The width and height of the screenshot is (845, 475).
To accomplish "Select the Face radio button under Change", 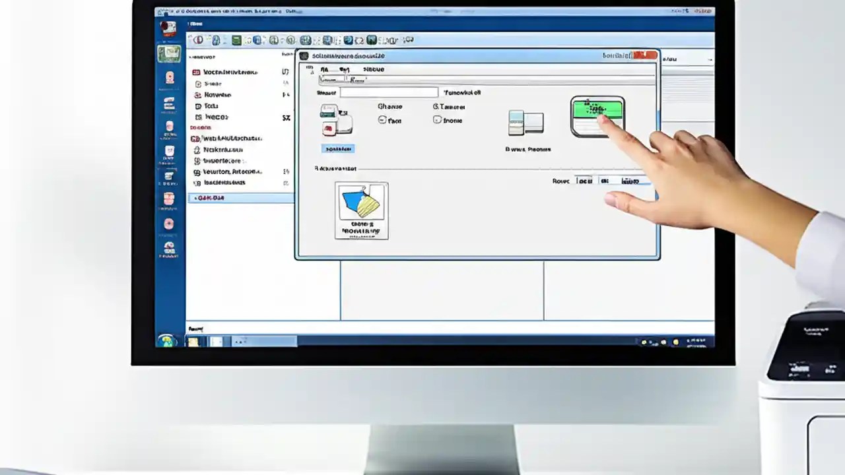I will 382,120.
